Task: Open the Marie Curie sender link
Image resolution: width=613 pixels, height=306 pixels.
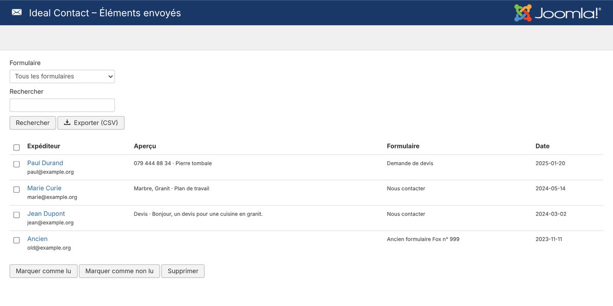Action: [44, 188]
